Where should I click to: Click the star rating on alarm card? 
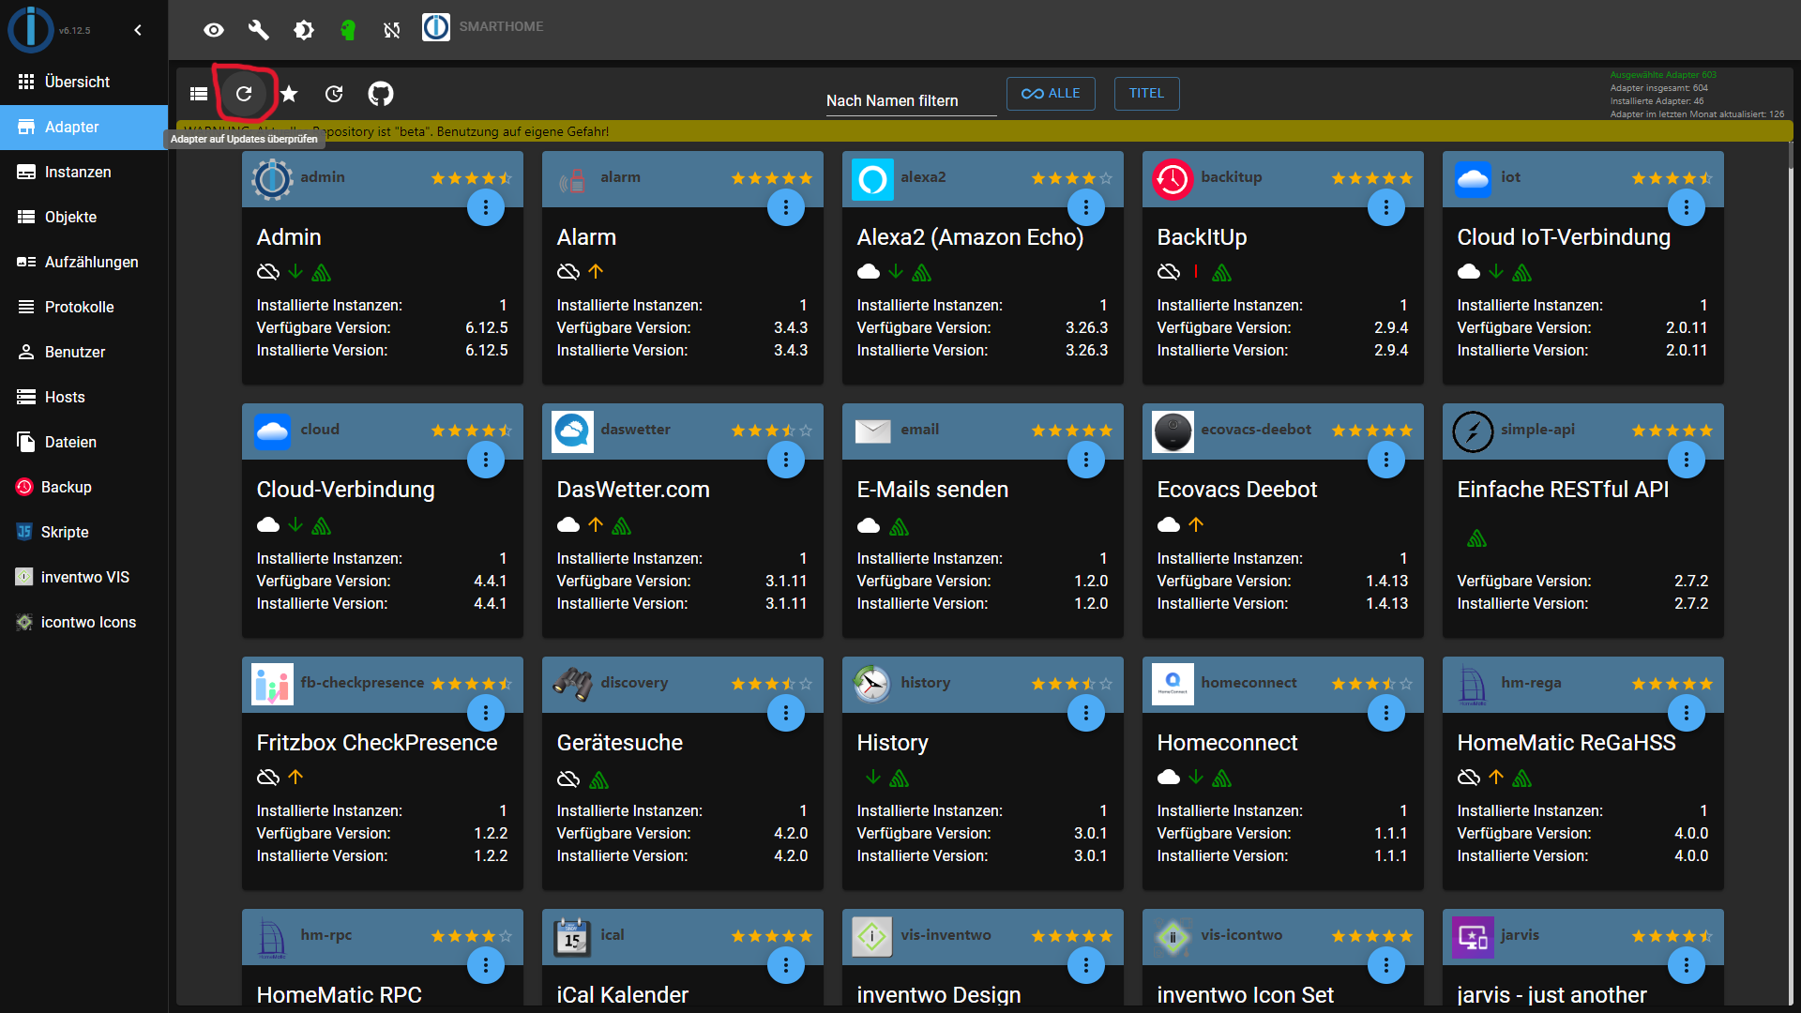[x=772, y=178]
